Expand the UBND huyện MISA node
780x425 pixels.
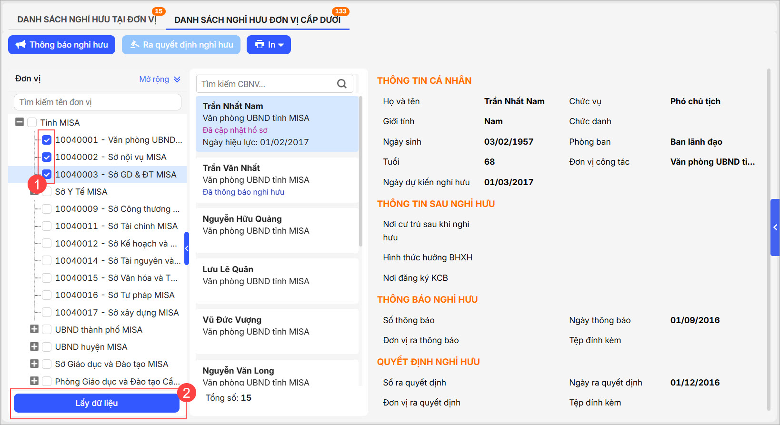click(x=34, y=346)
